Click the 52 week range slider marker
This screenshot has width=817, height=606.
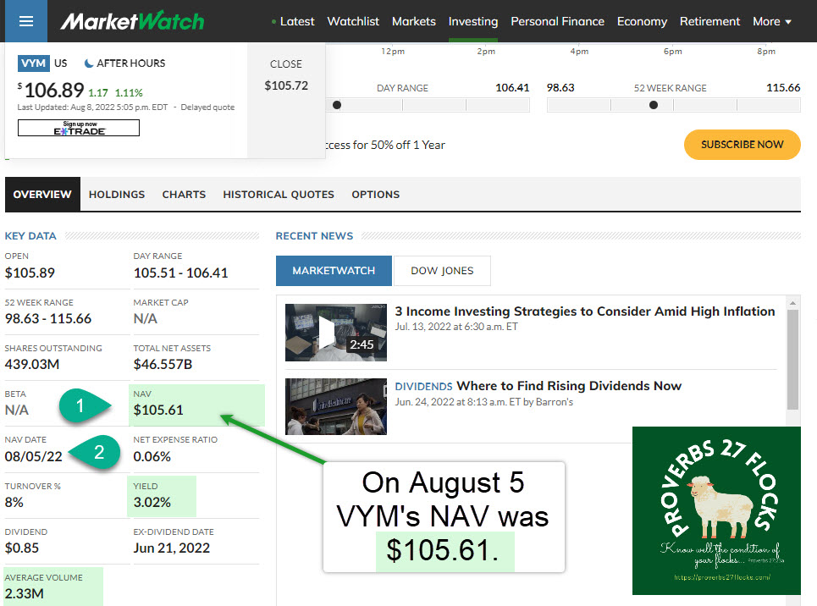point(653,105)
